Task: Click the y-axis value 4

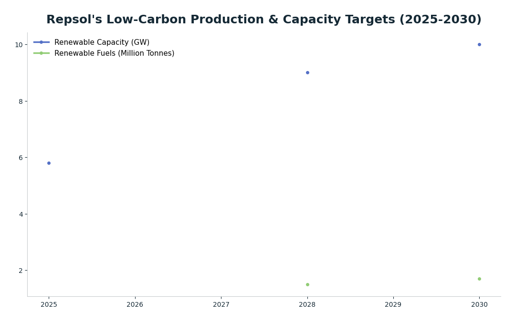Action: tap(21, 214)
